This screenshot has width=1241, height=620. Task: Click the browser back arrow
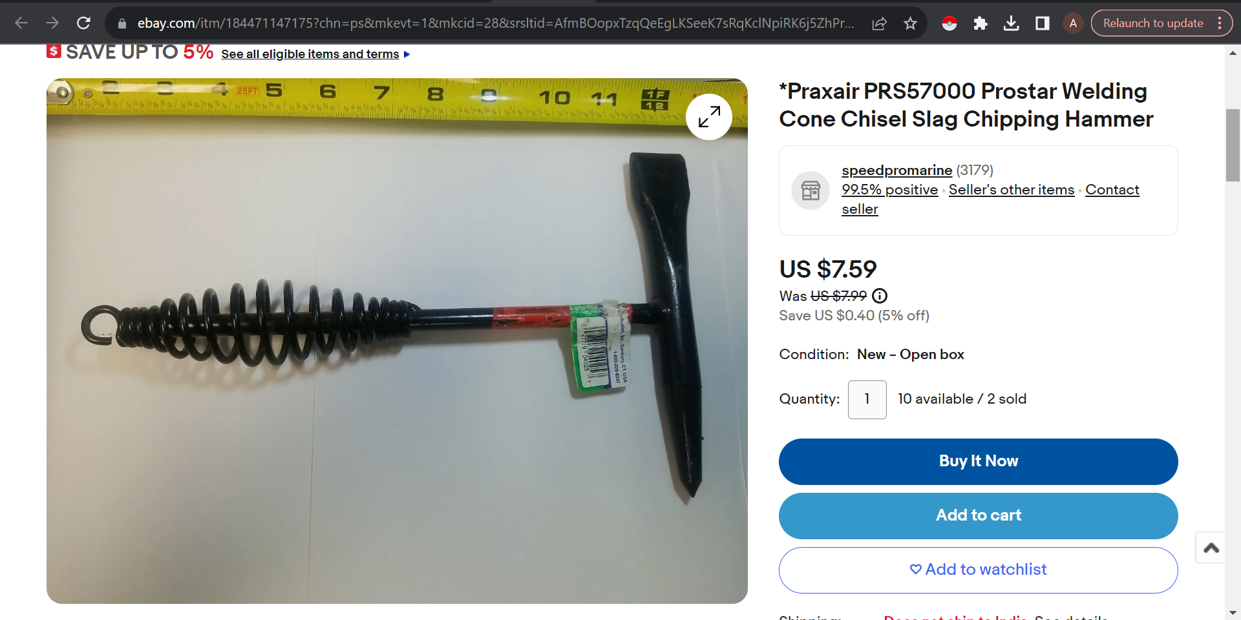pyautogui.click(x=21, y=23)
